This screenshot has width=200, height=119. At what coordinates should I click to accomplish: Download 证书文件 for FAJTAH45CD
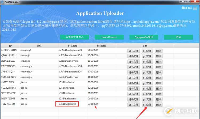click(x=134, y=67)
